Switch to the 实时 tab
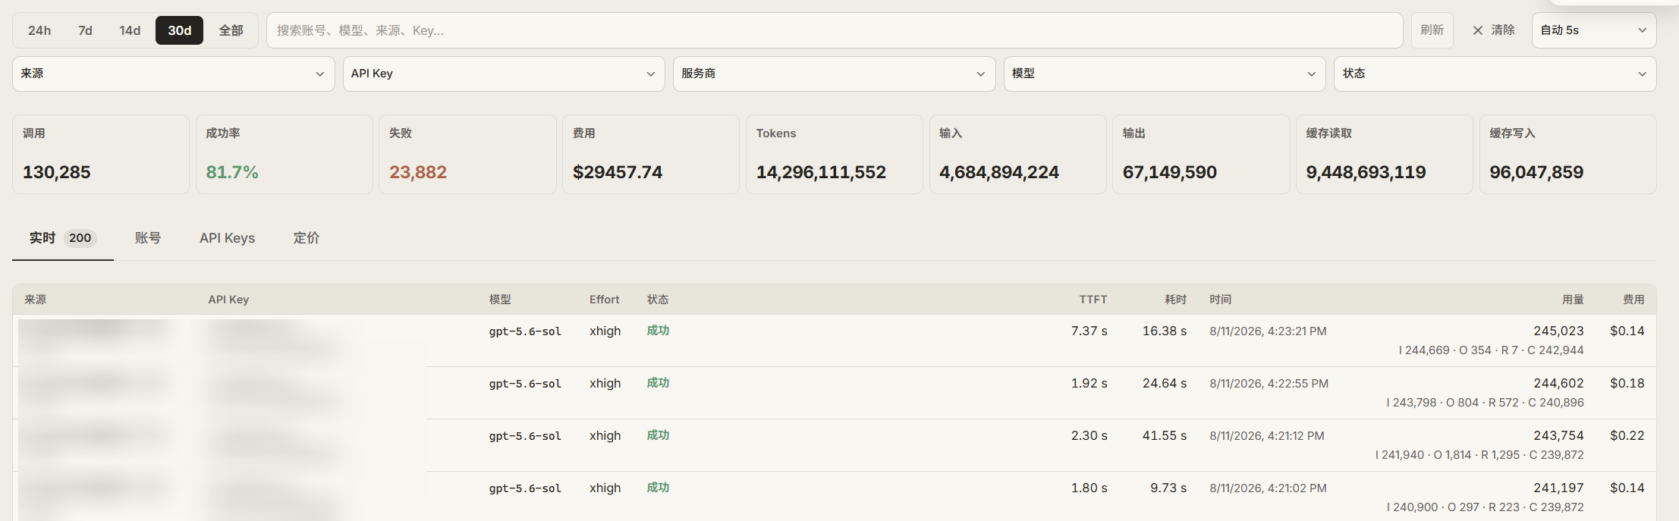 [63, 238]
